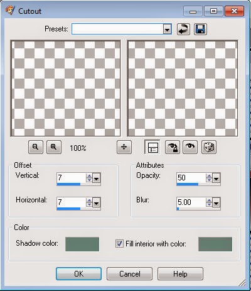Screen dimensions: 251x291
Task: Click the Horizontal offset value field
Action: tap(72, 202)
